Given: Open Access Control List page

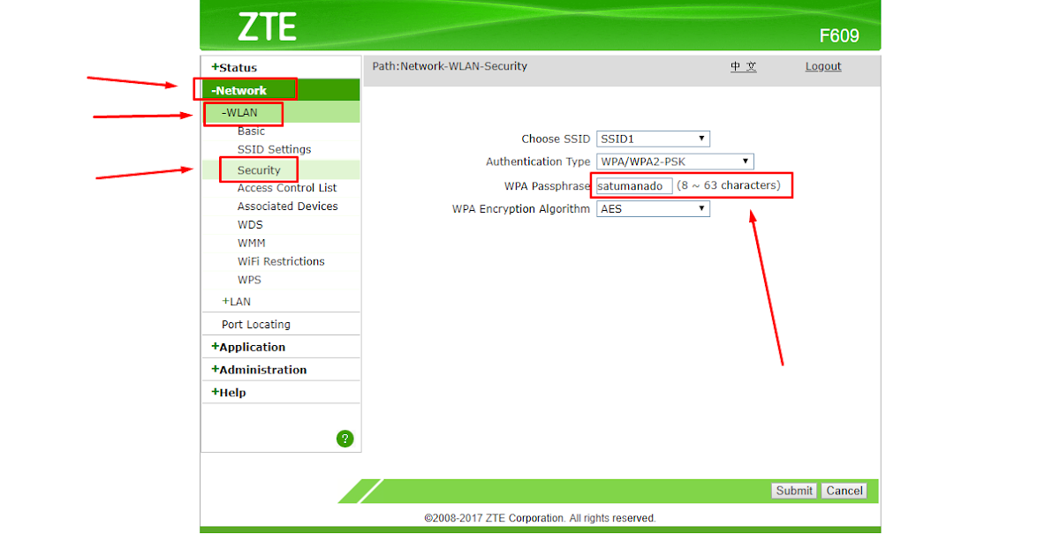Looking at the screenshot, I should tap(287, 188).
